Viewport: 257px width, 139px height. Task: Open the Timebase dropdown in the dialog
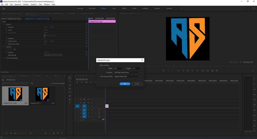(127, 72)
